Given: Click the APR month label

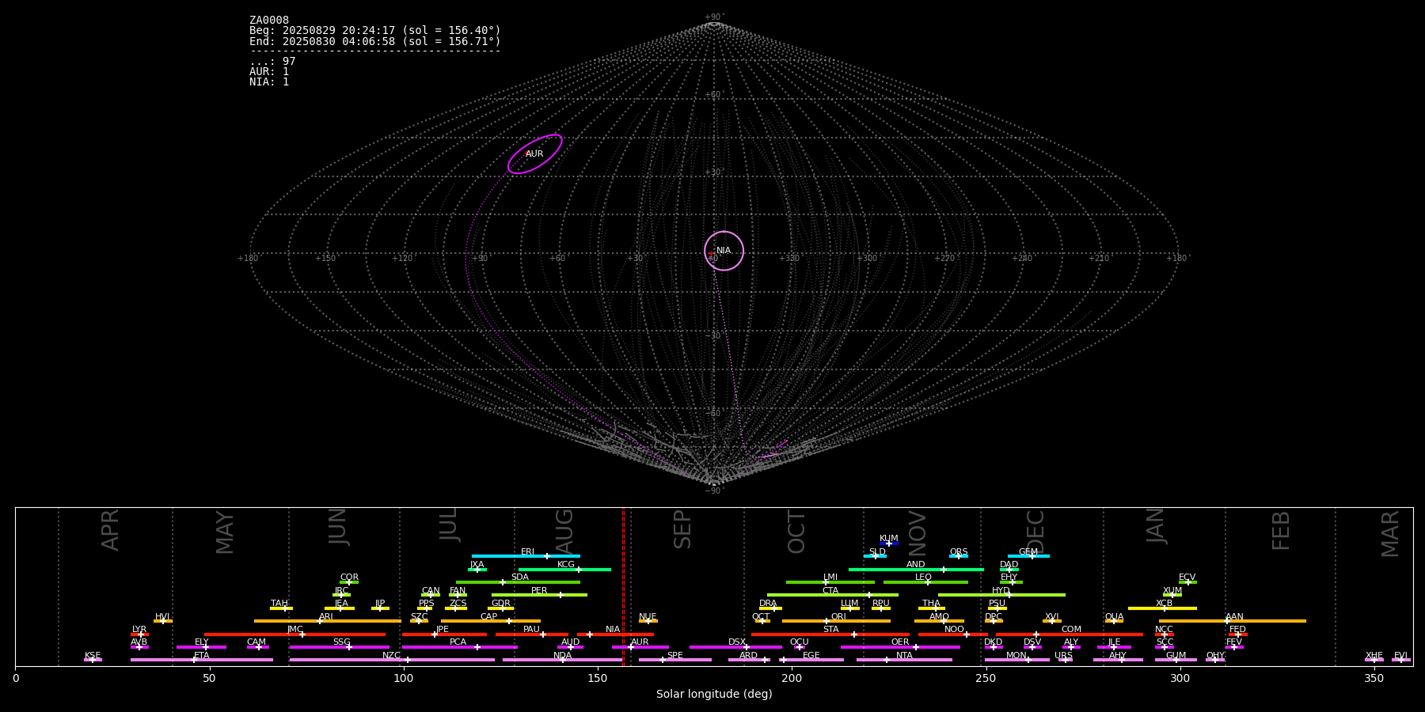Looking at the screenshot, I should (110, 530).
